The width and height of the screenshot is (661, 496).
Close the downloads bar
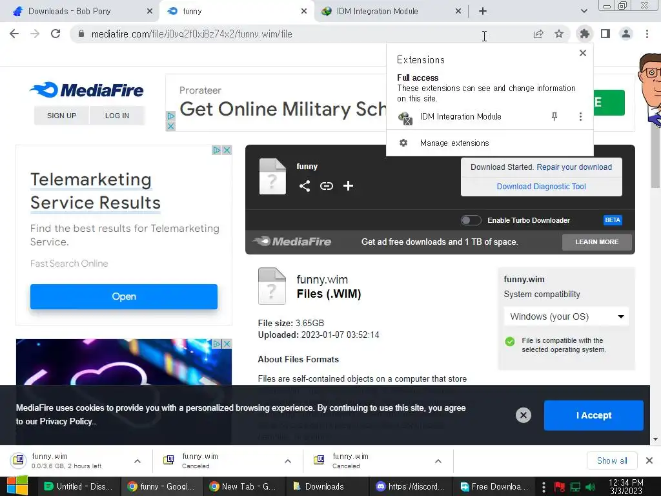(x=649, y=460)
